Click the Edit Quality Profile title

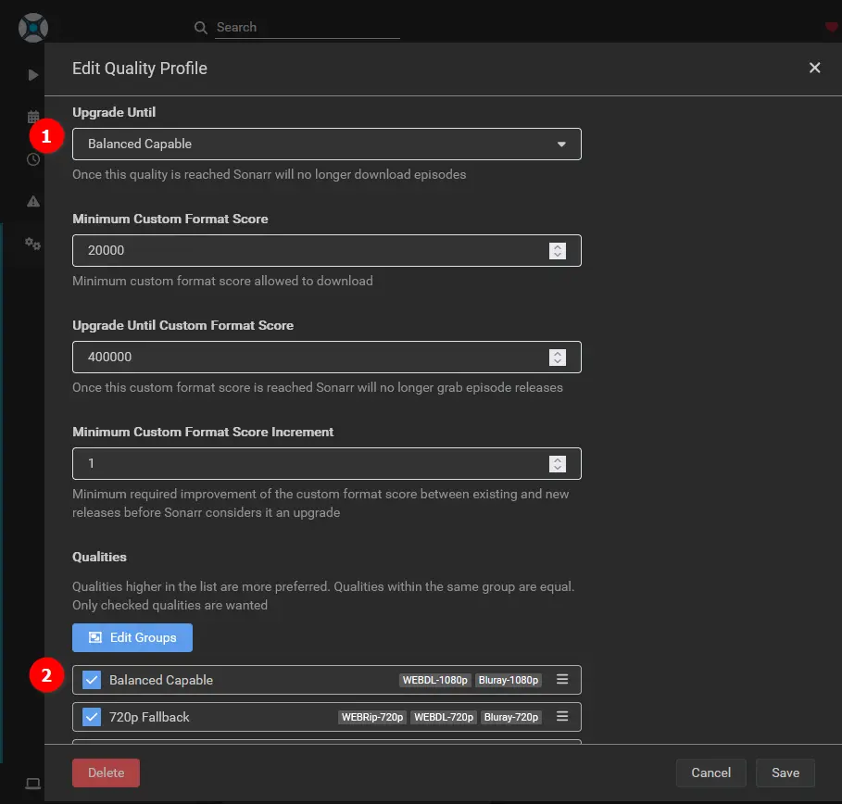140,69
